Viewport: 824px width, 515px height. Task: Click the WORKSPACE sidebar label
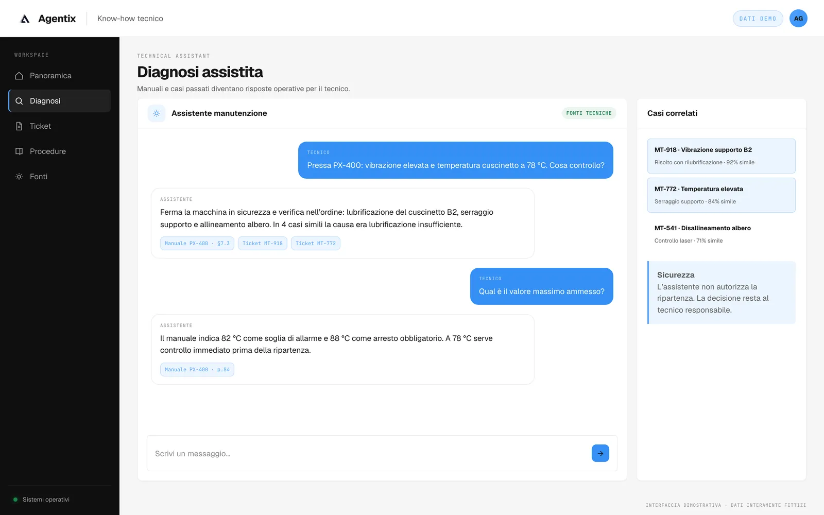(31, 55)
